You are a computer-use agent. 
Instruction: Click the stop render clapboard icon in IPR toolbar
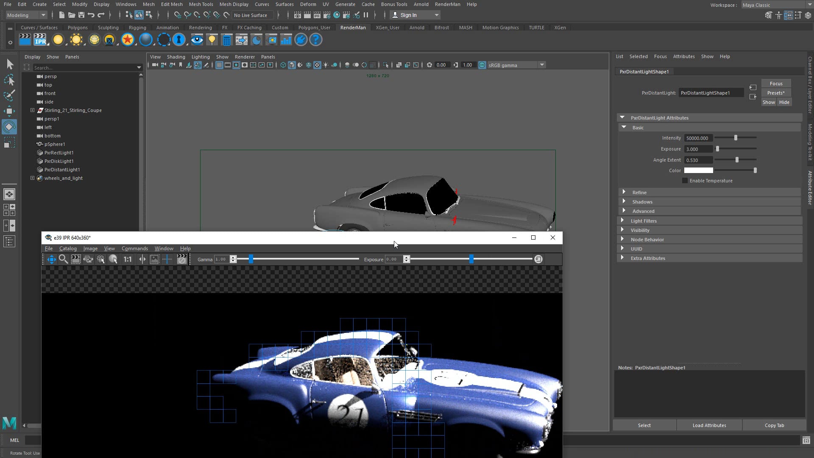coord(181,259)
